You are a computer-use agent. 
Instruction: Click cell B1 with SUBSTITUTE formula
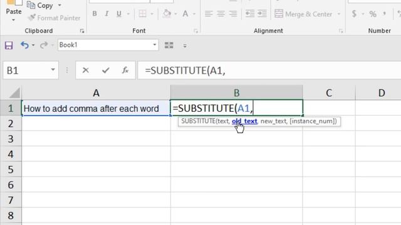point(237,108)
